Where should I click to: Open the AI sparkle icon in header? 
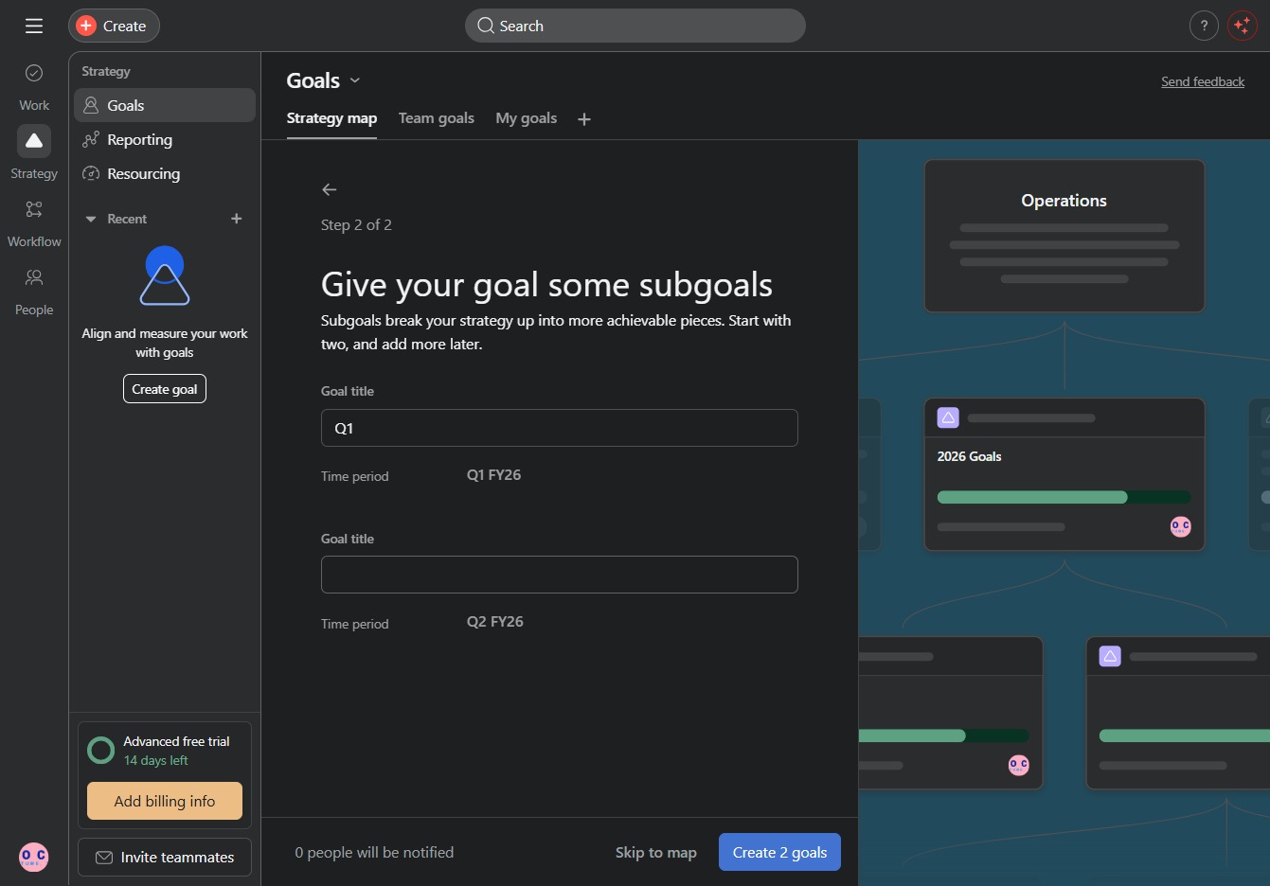[x=1242, y=26]
